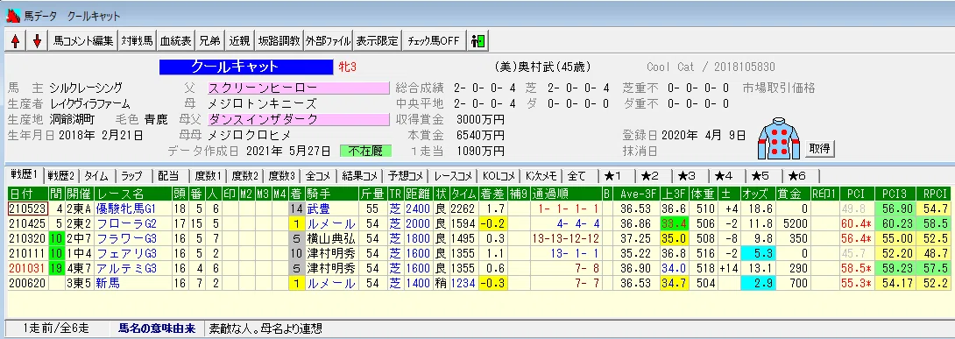Select damsire ダンスインザダーク field

point(298,119)
